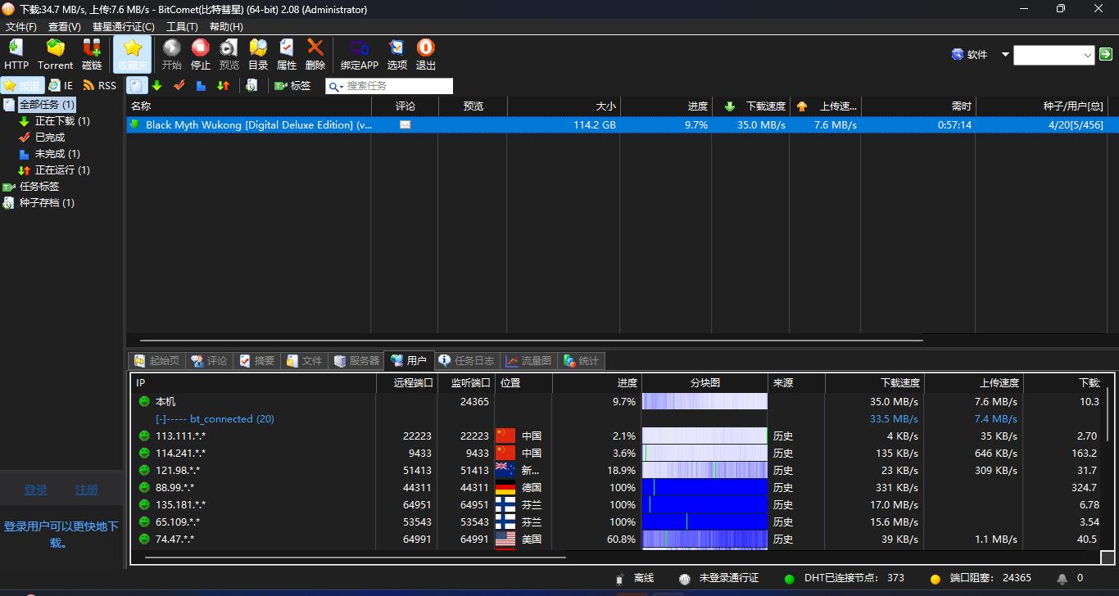Click the 停止 stop task icon

click(201, 54)
